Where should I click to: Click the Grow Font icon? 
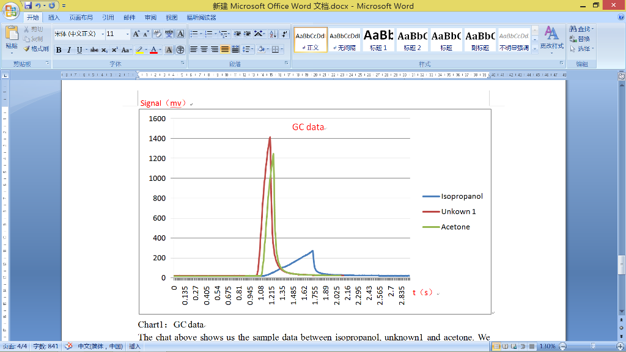136,34
